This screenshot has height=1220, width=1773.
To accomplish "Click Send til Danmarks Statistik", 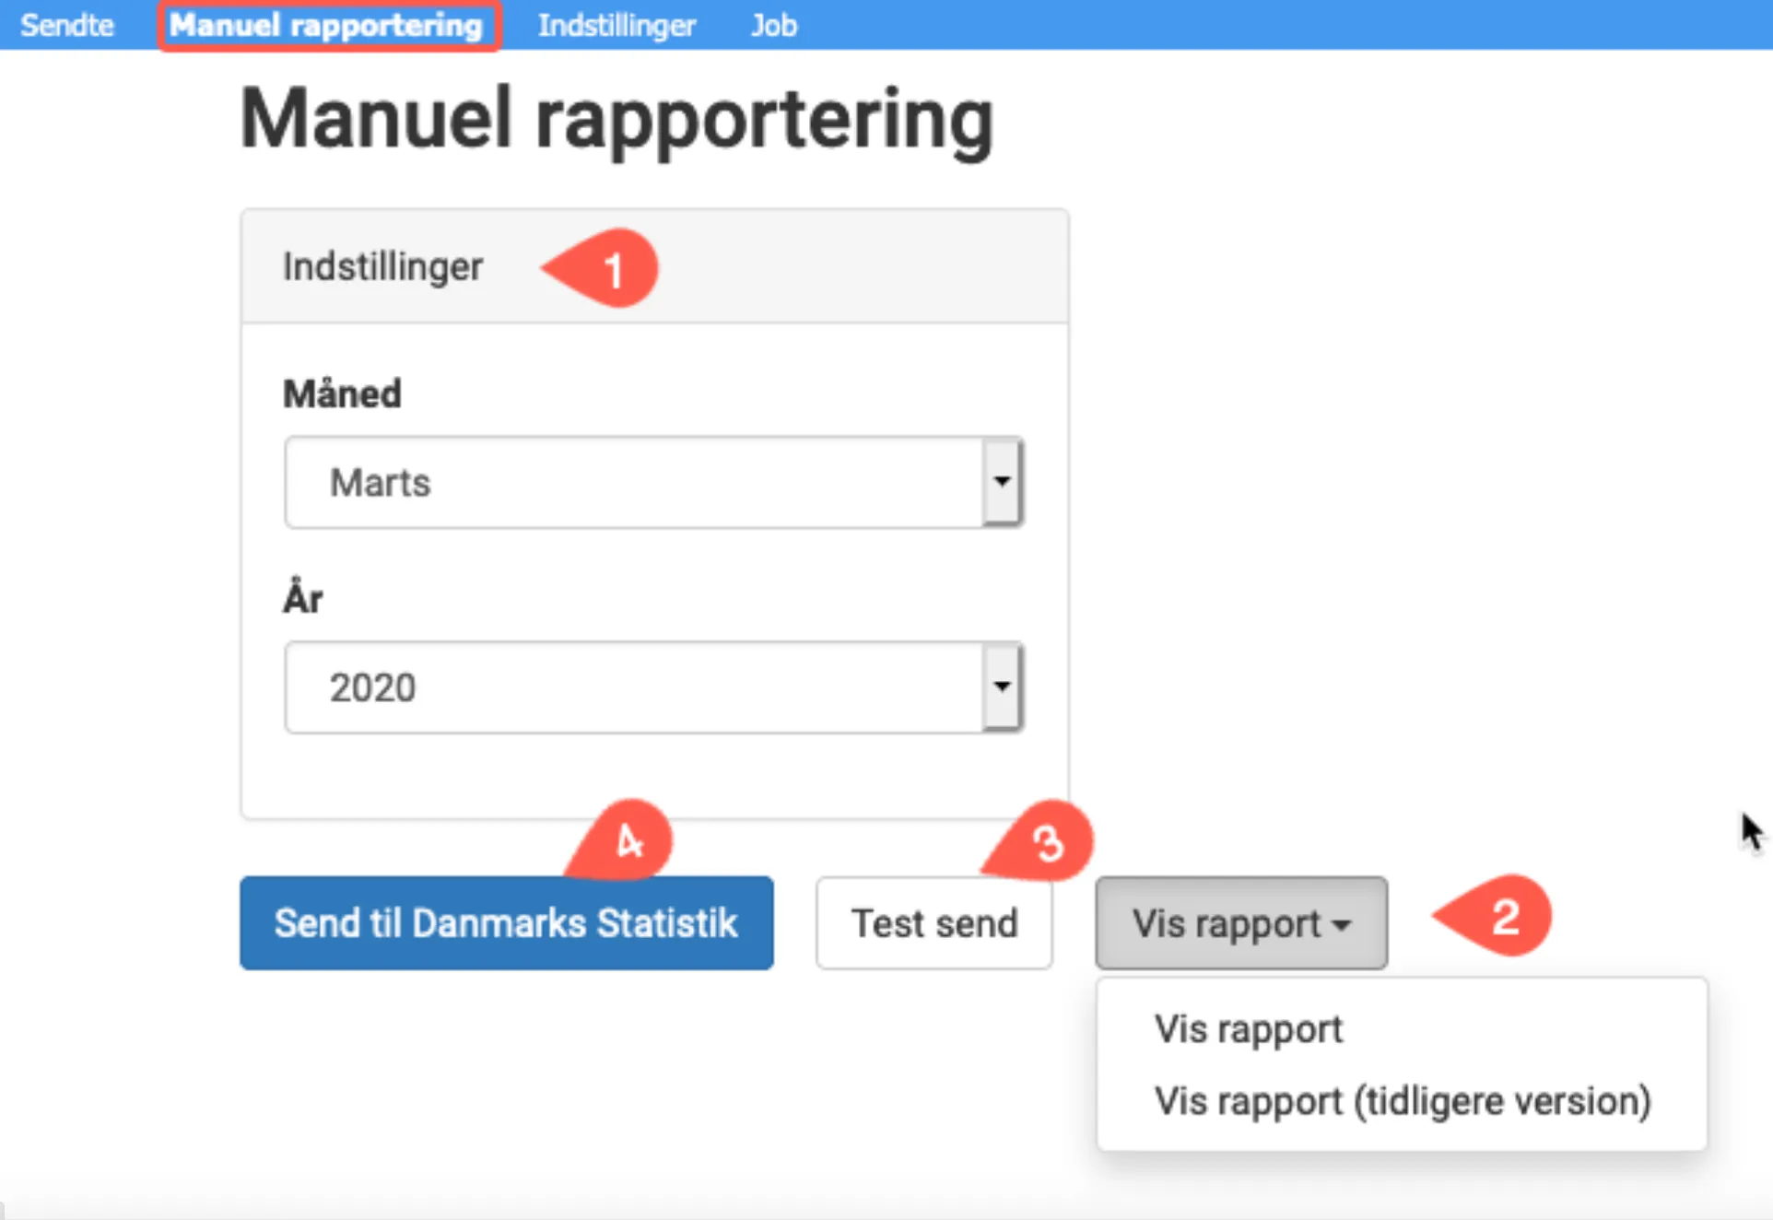I will click(x=506, y=923).
